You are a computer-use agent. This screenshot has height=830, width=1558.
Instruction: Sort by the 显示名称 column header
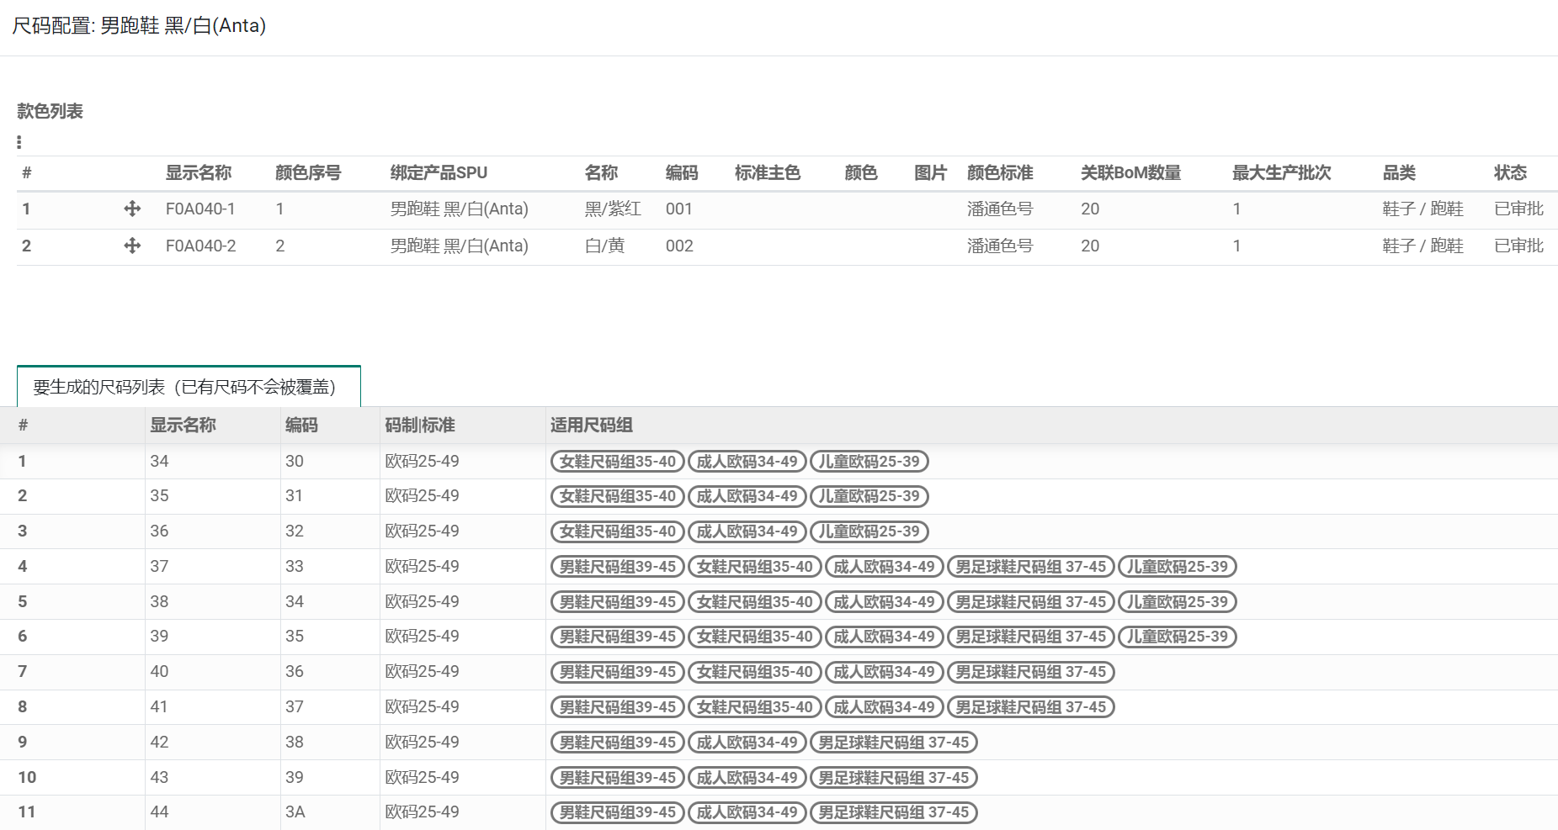(200, 172)
